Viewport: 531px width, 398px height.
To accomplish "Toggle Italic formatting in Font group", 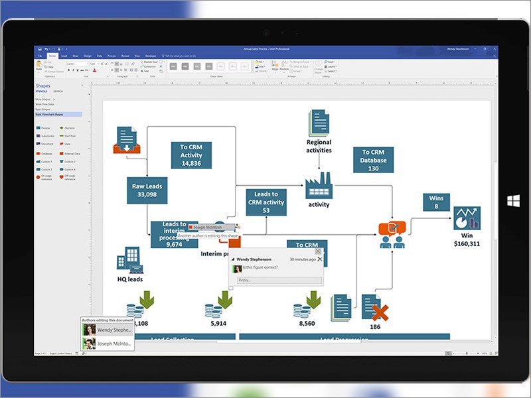I will (73, 70).
